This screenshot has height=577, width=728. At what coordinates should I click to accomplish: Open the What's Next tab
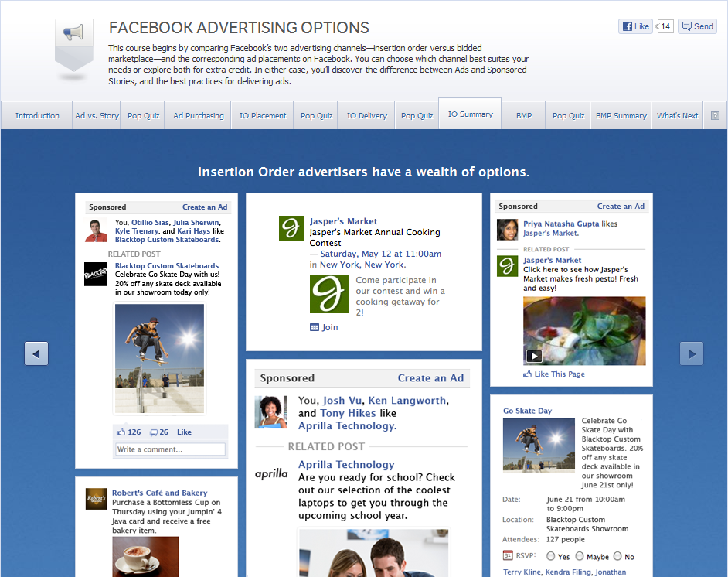[x=677, y=115]
